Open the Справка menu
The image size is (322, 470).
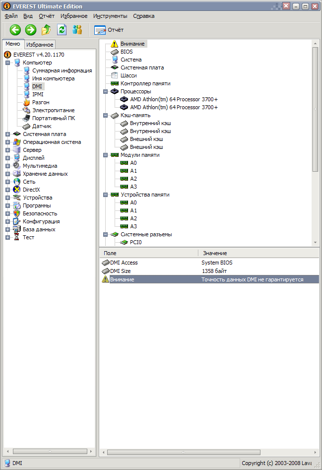coord(144,16)
